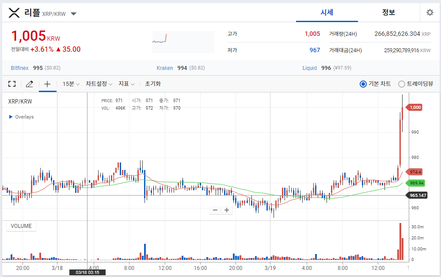Viewport: 441px width, 277px height.
Task: Open the Liquid price link
Action: point(310,68)
